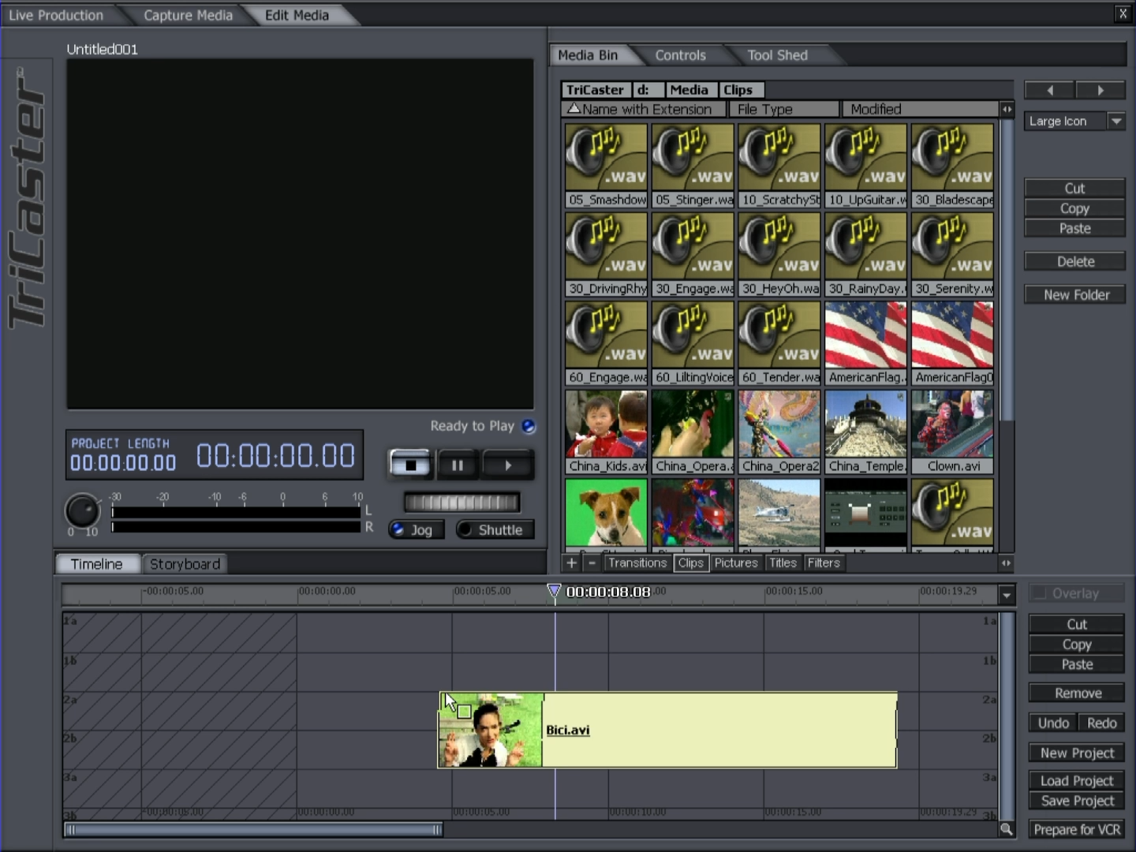Click the media bin Delete button
The image size is (1136, 852).
1074,261
